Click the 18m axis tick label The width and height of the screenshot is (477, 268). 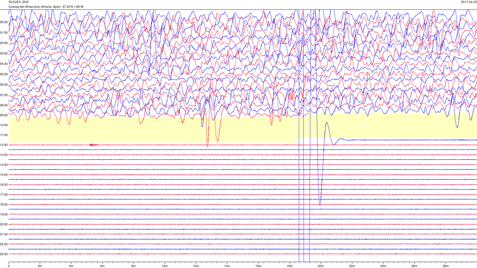(x=290, y=266)
